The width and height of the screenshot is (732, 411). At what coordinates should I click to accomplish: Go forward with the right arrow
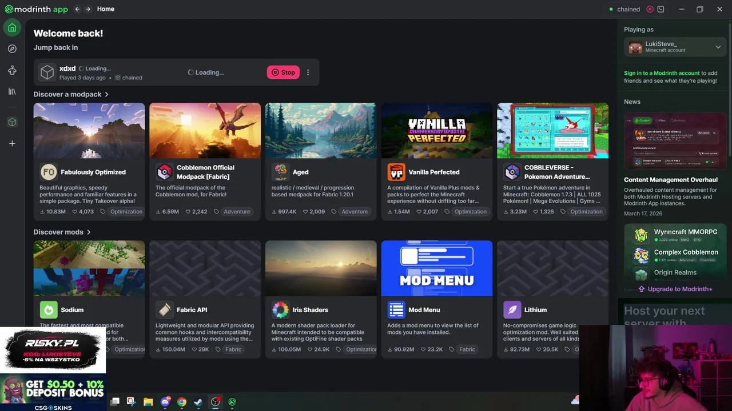pyautogui.click(x=87, y=9)
